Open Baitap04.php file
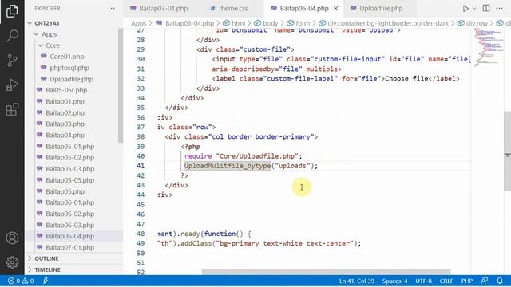The width and height of the screenshot is (511, 287). pyautogui.click(x=65, y=135)
